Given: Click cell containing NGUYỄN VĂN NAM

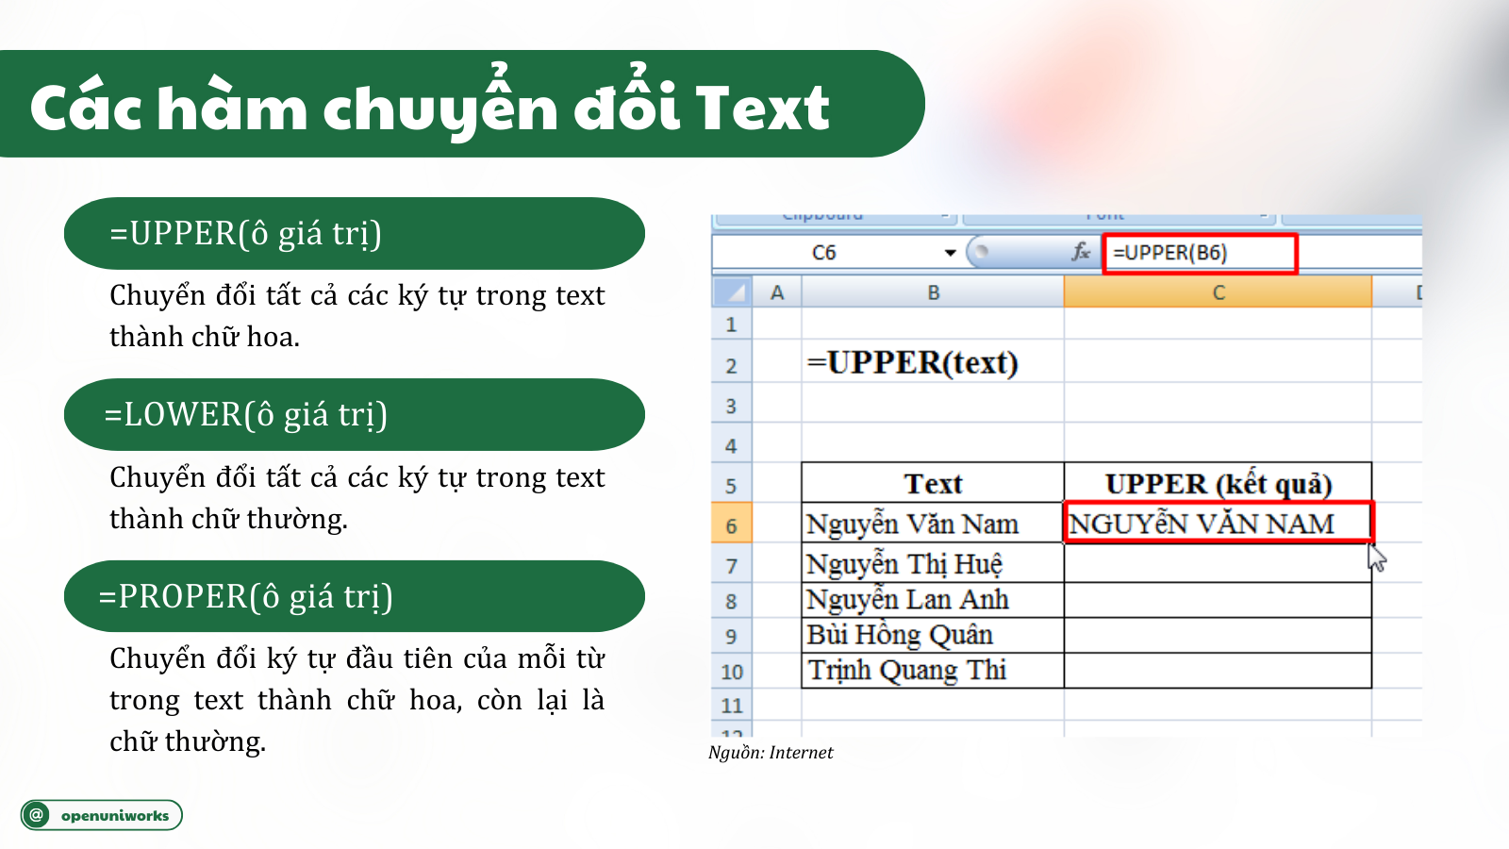Looking at the screenshot, I should (x=1218, y=524).
